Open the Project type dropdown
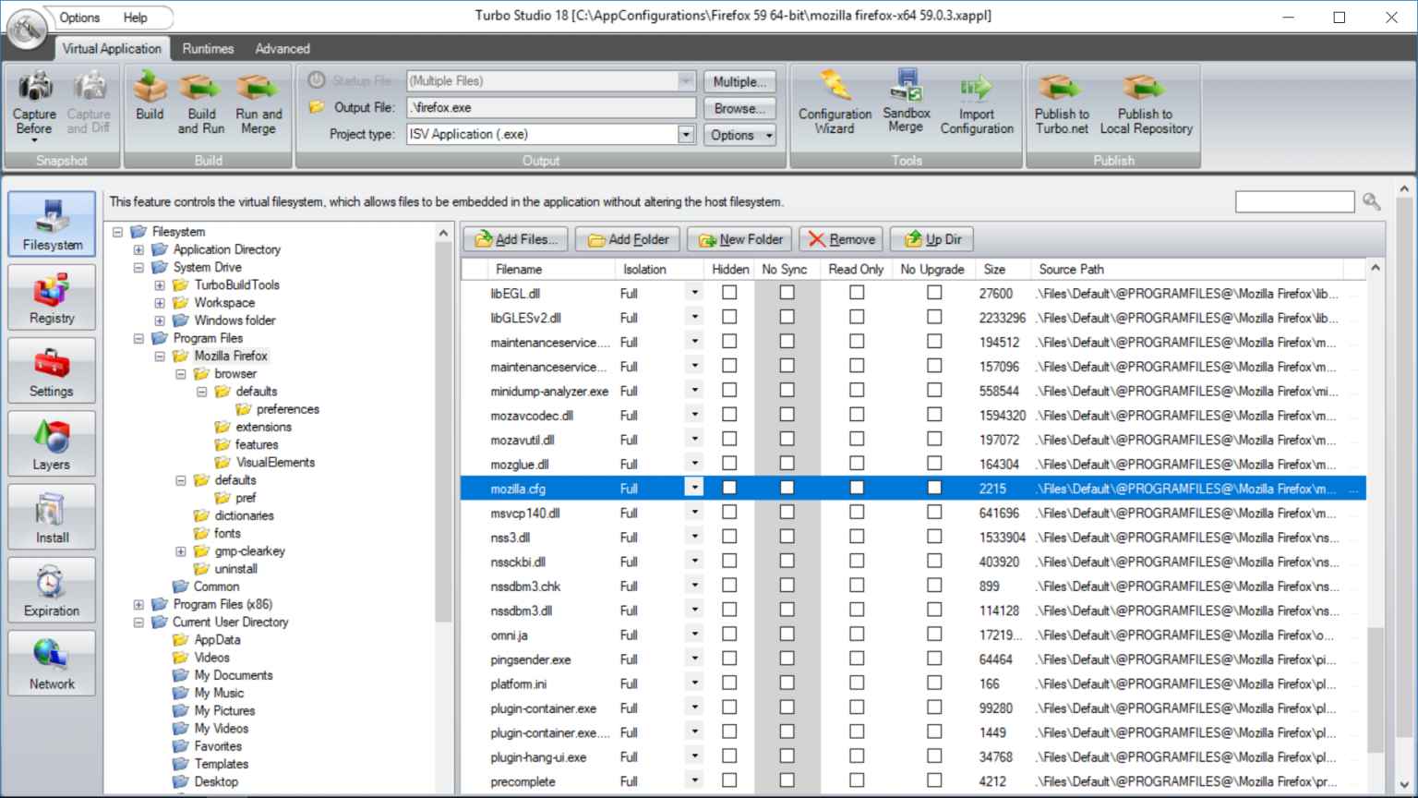This screenshot has width=1418, height=798. coord(686,135)
